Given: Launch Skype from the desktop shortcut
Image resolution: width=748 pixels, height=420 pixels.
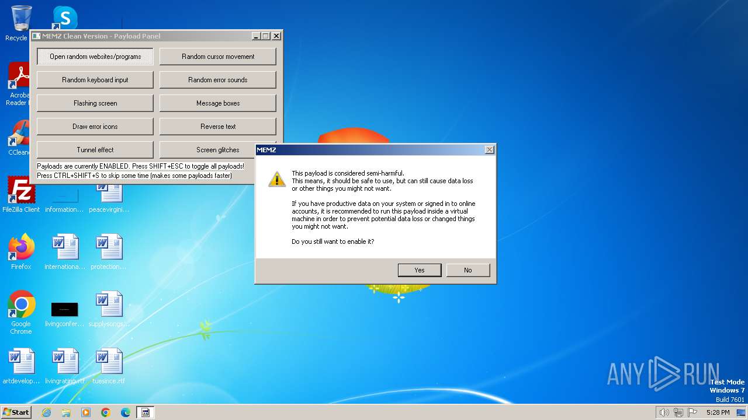Looking at the screenshot, I should [x=64, y=17].
